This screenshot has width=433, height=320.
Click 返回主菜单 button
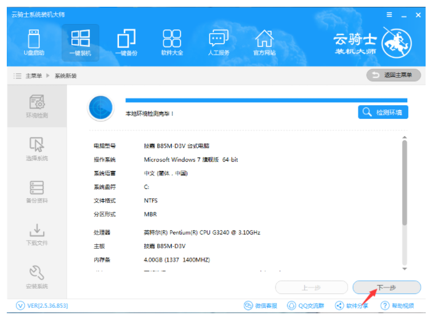click(x=394, y=75)
